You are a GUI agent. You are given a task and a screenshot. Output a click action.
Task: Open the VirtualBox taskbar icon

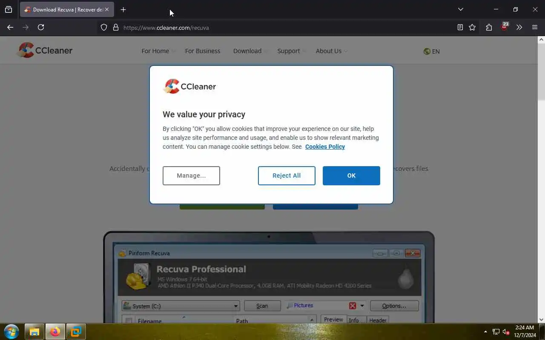(x=76, y=331)
